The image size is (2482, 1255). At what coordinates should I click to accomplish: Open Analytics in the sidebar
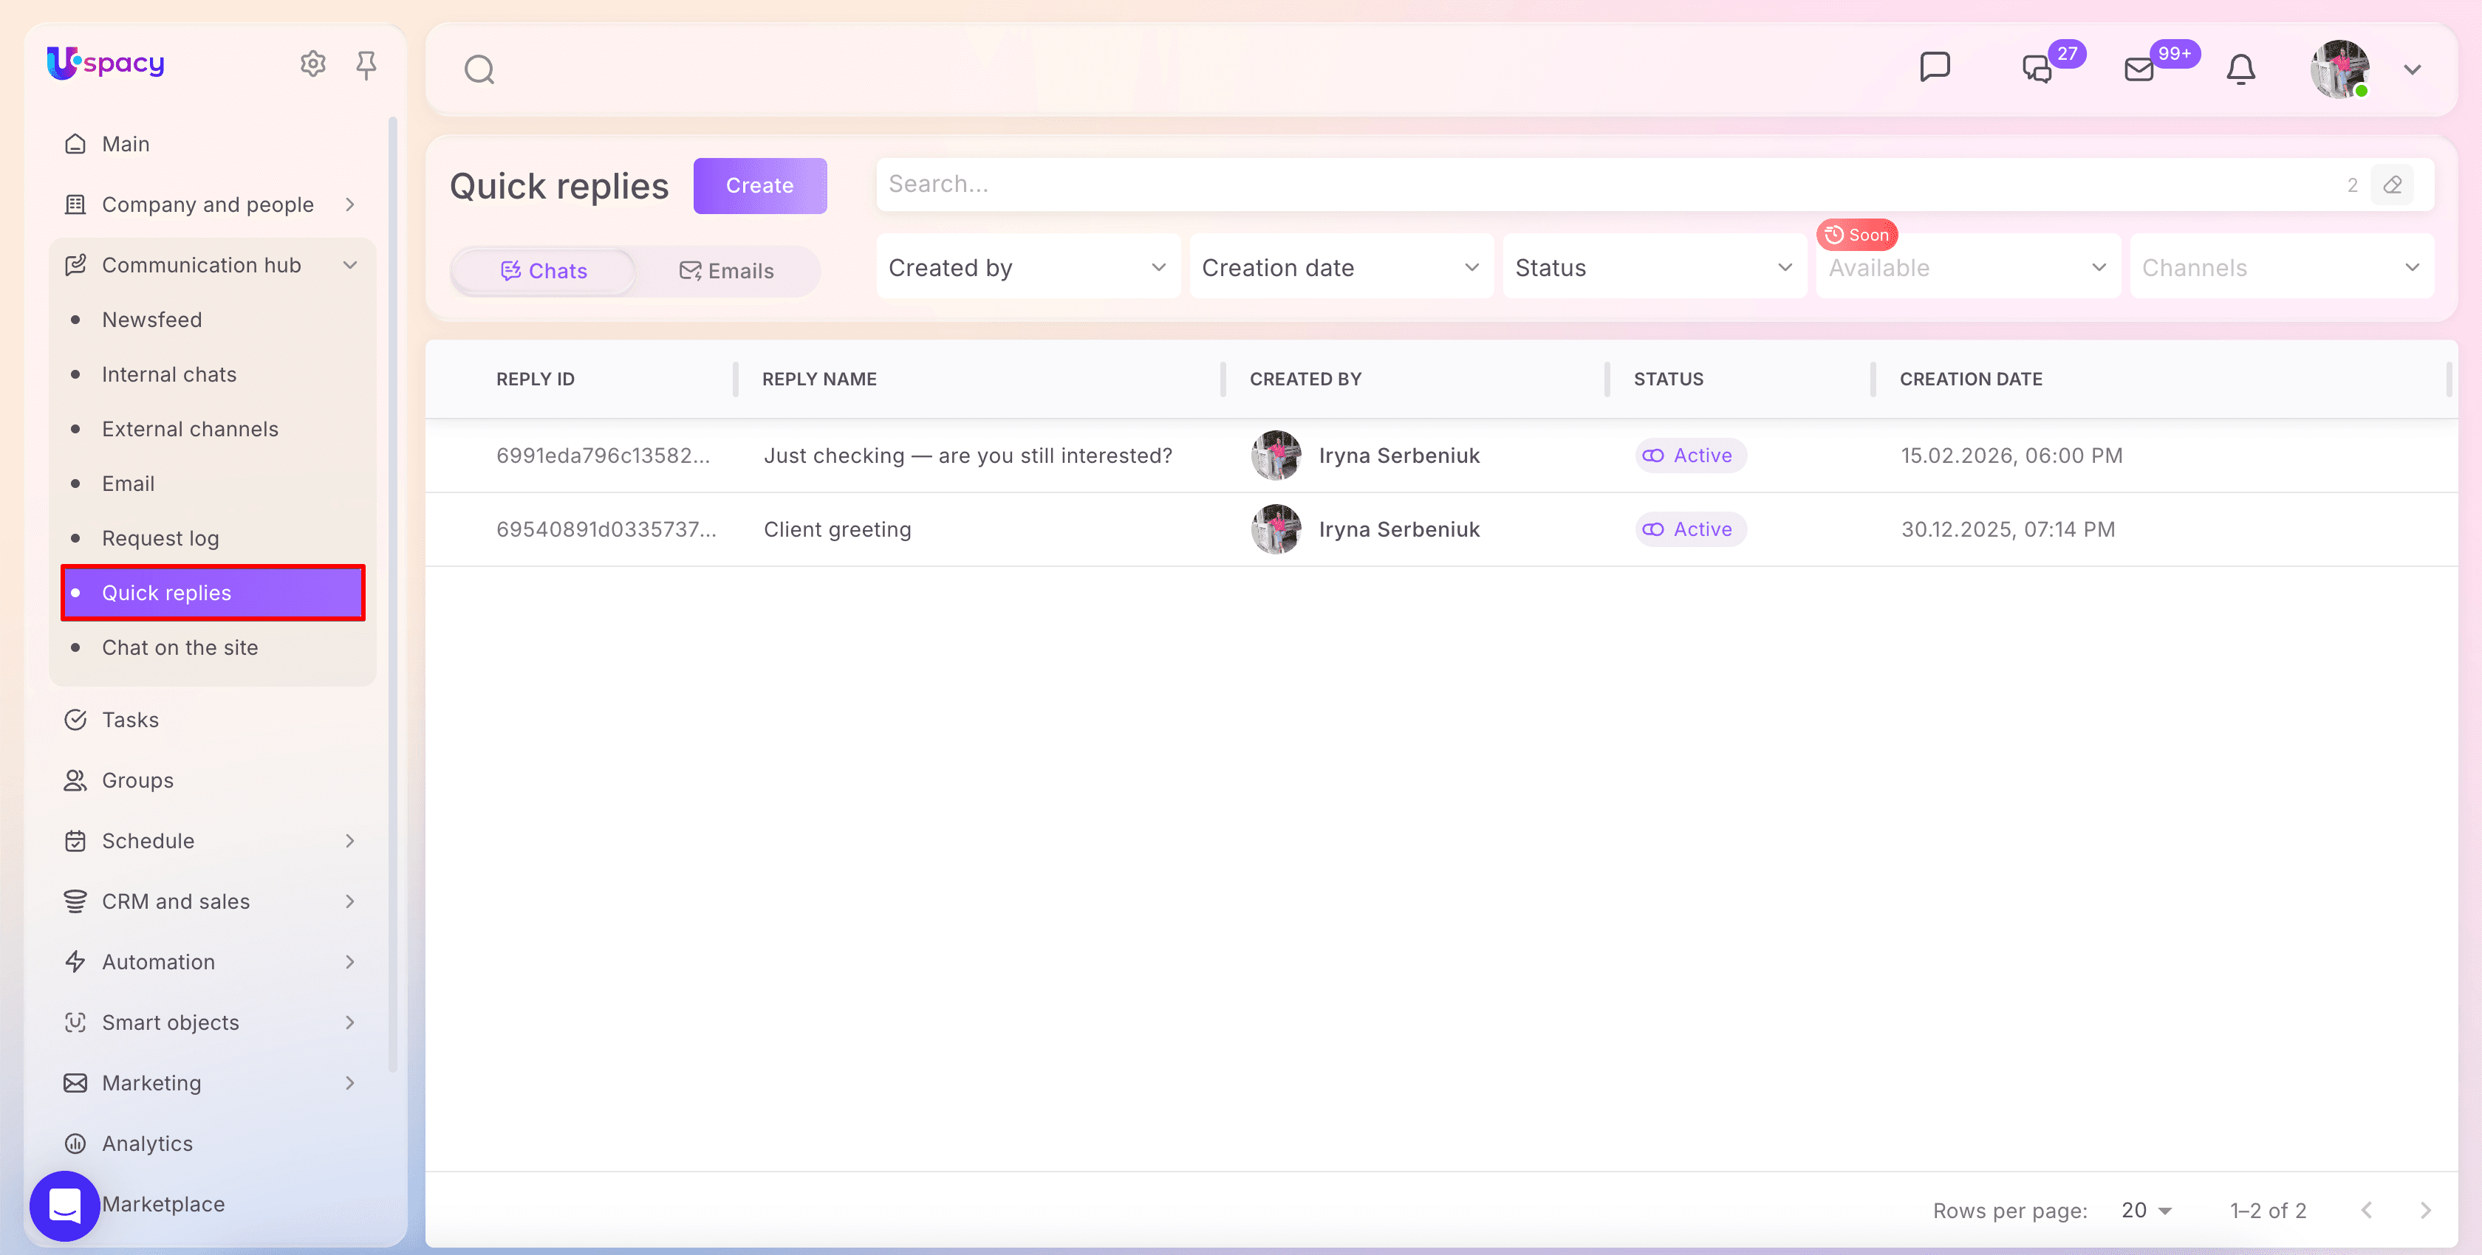[212, 1144]
